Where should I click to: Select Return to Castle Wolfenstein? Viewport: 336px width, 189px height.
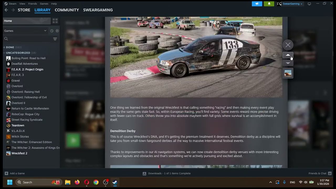click(x=30, y=108)
